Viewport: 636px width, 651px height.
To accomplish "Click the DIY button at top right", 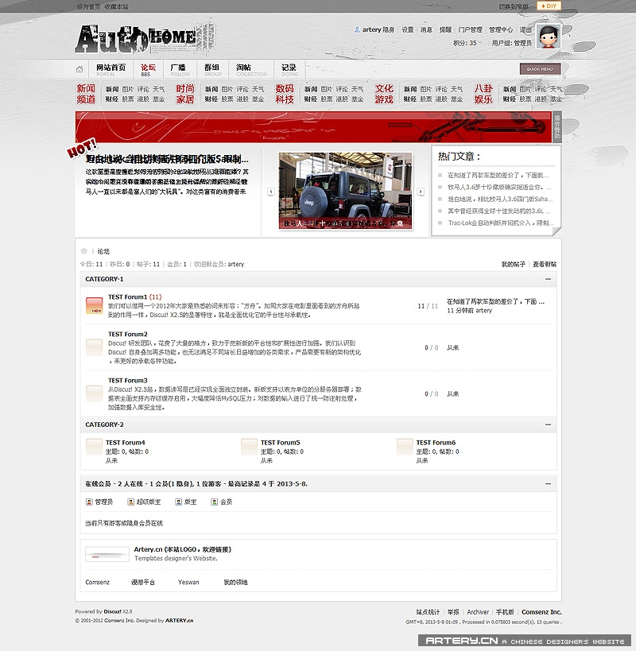I will [x=549, y=6].
